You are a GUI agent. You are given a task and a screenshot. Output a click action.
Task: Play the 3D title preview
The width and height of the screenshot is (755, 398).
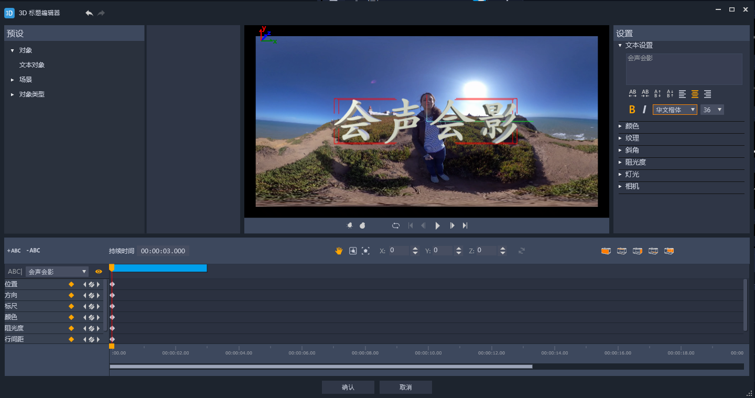[438, 225]
